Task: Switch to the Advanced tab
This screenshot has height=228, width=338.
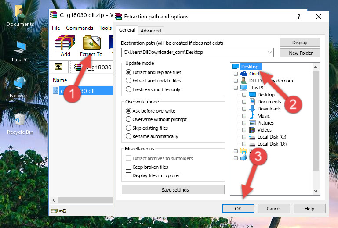Action: 151,31
